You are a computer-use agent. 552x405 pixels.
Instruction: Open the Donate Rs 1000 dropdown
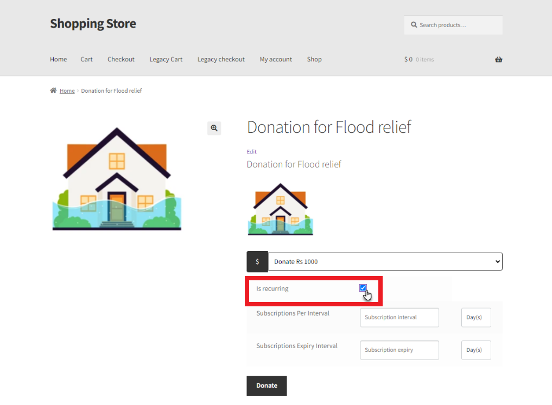[385, 261]
